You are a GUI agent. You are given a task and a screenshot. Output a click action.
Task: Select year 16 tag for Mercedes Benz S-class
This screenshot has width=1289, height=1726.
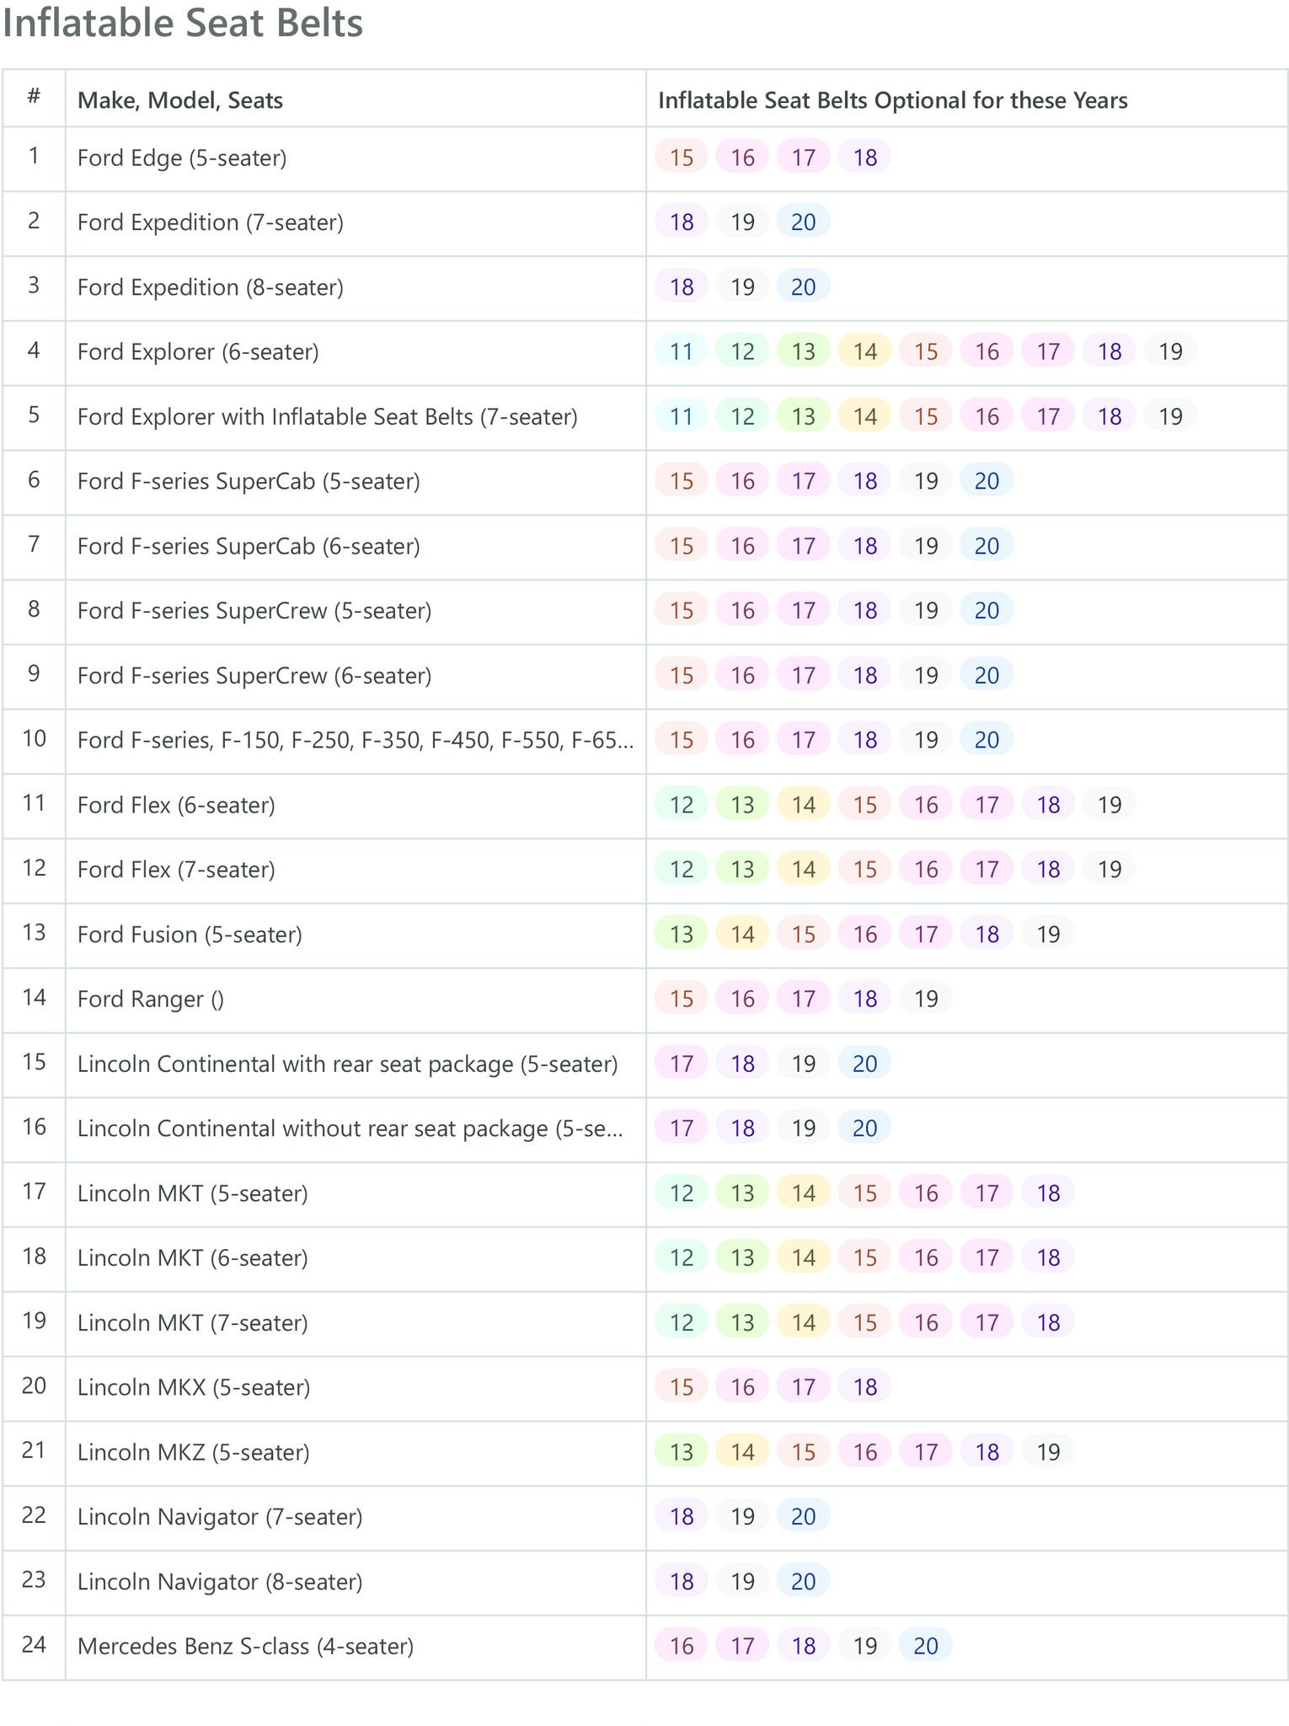point(682,1646)
